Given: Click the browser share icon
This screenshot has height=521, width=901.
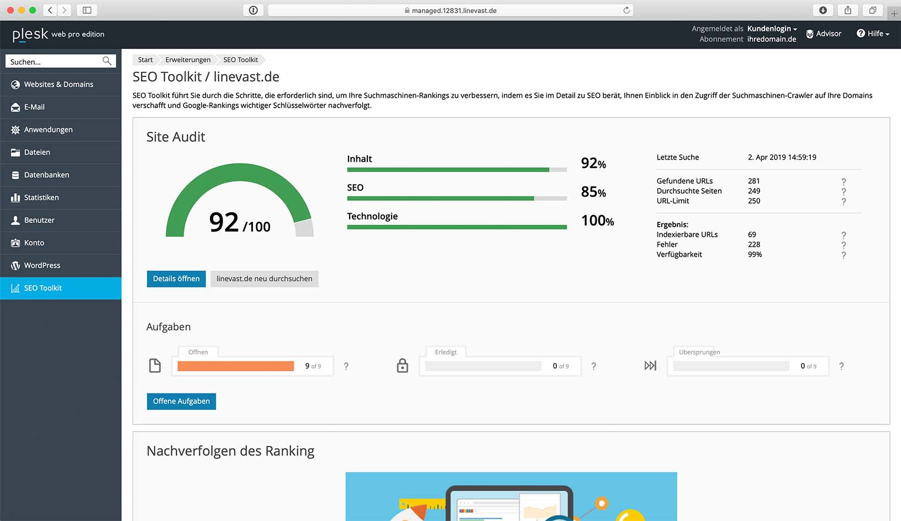Looking at the screenshot, I should 848,10.
